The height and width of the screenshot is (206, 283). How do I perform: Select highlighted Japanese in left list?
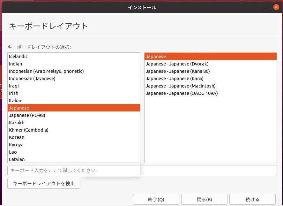click(74, 108)
